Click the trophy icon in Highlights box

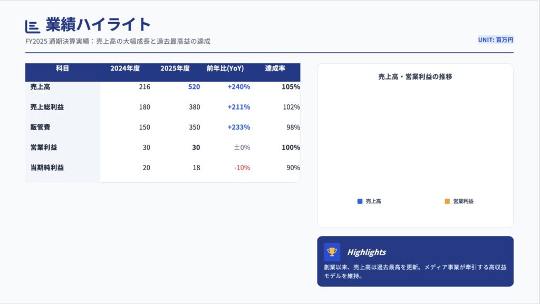point(332,252)
